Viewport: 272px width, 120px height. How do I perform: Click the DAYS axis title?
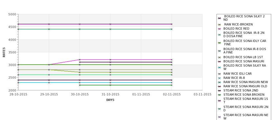pyautogui.click(x=110, y=100)
